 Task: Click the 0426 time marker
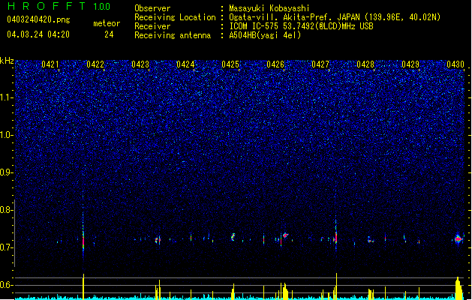275,64
